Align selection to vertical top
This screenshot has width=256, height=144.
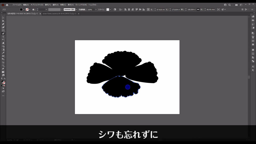137,9
